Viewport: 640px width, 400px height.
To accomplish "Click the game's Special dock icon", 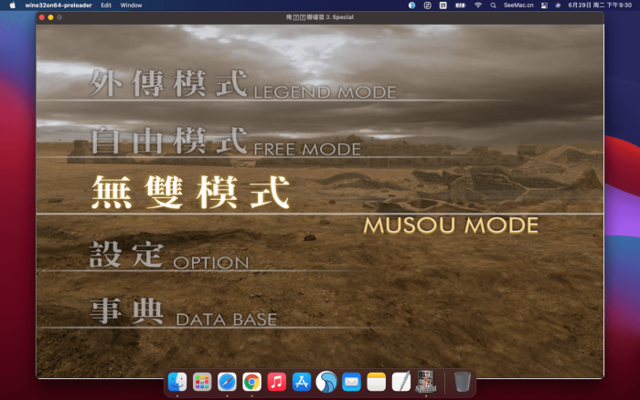I will click(x=425, y=382).
